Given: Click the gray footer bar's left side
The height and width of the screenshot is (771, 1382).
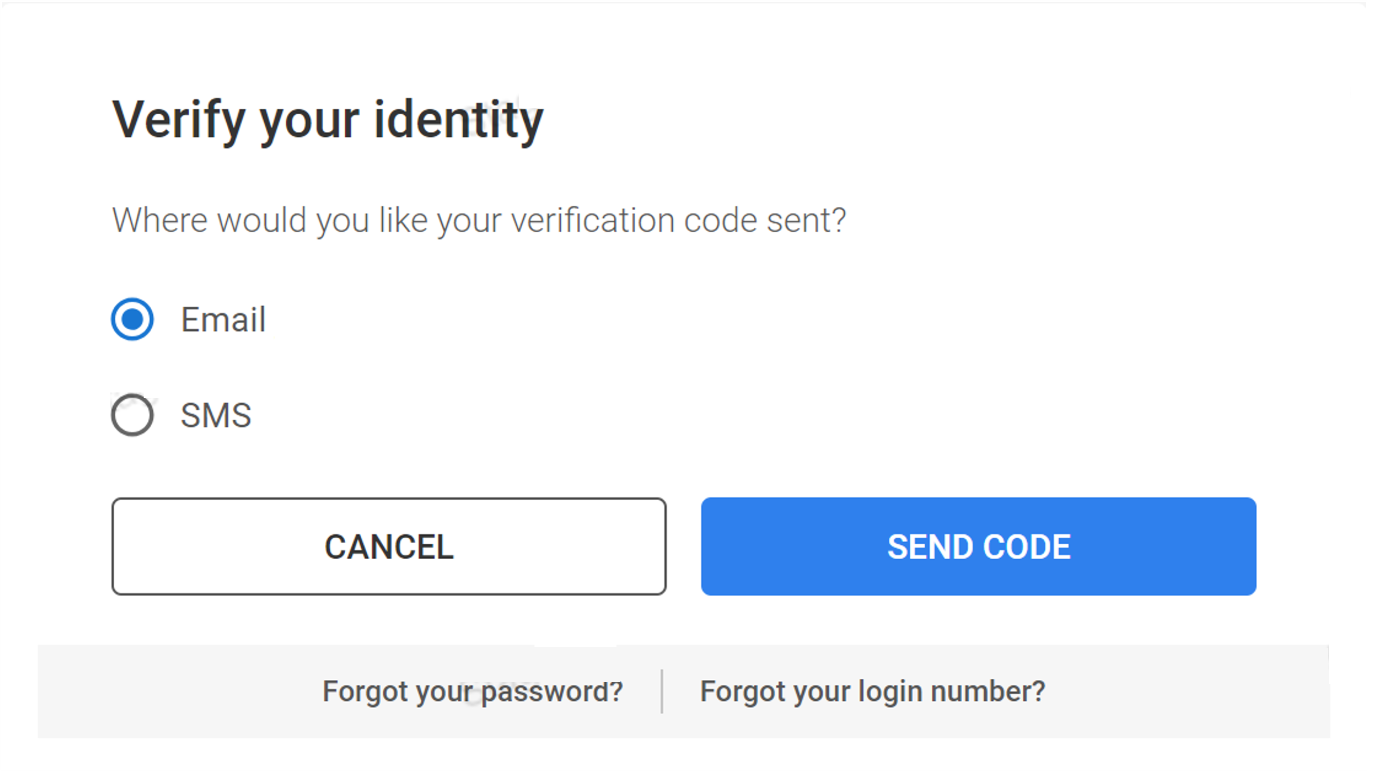Looking at the screenshot, I should [161, 691].
